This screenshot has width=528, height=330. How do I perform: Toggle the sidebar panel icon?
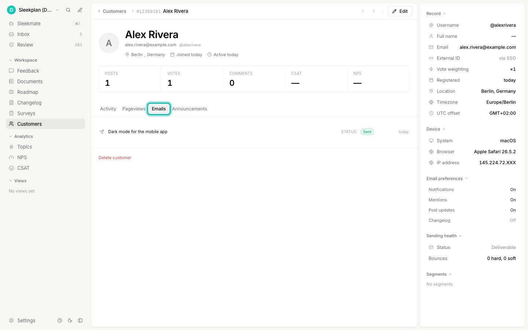coord(80,320)
